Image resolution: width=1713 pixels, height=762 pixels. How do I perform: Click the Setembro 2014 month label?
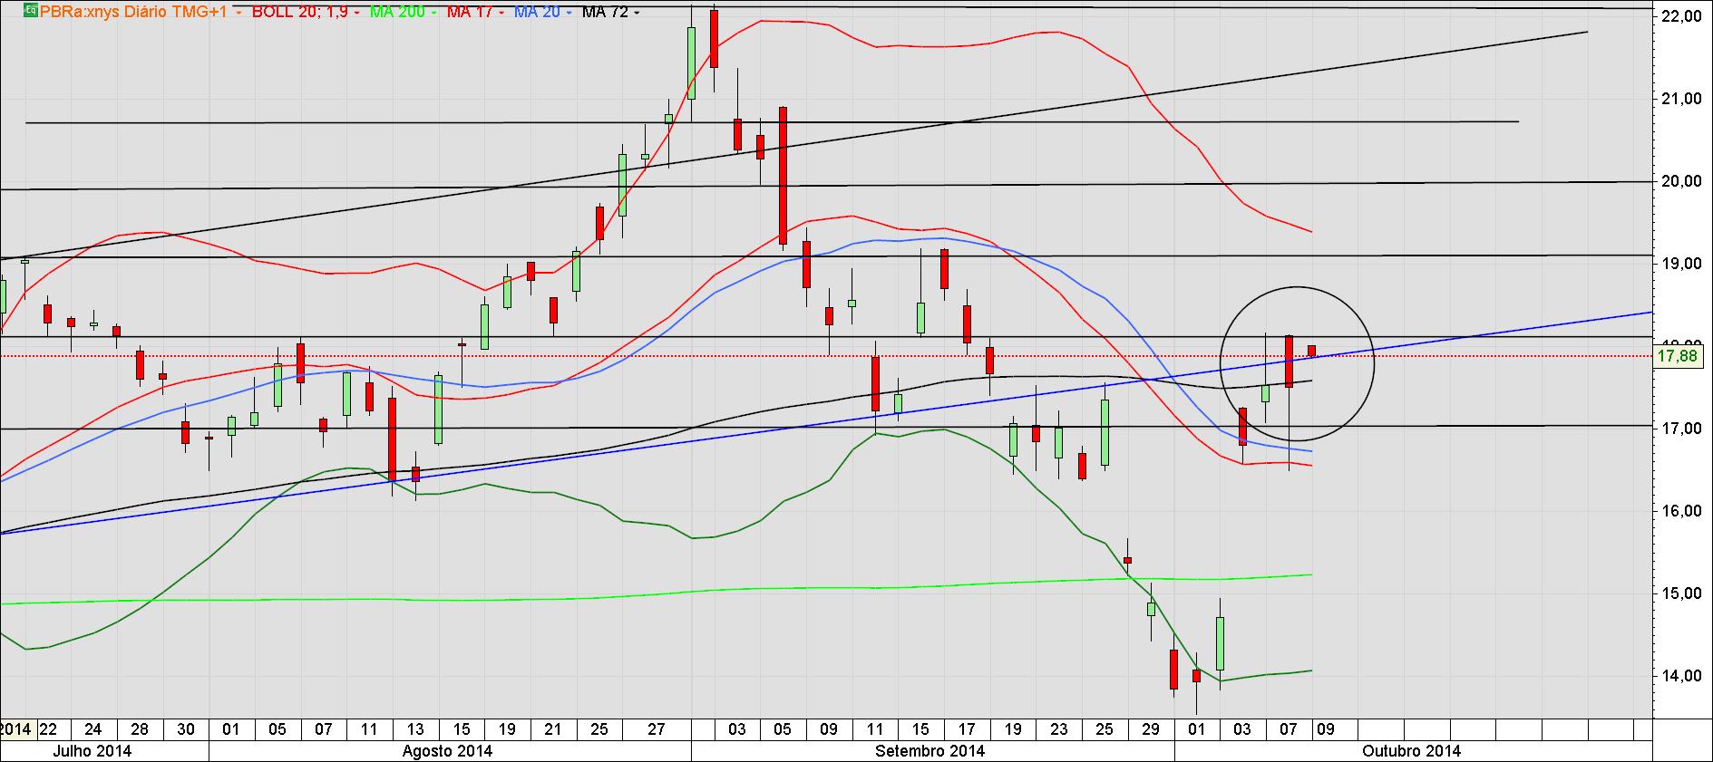tap(930, 751)
